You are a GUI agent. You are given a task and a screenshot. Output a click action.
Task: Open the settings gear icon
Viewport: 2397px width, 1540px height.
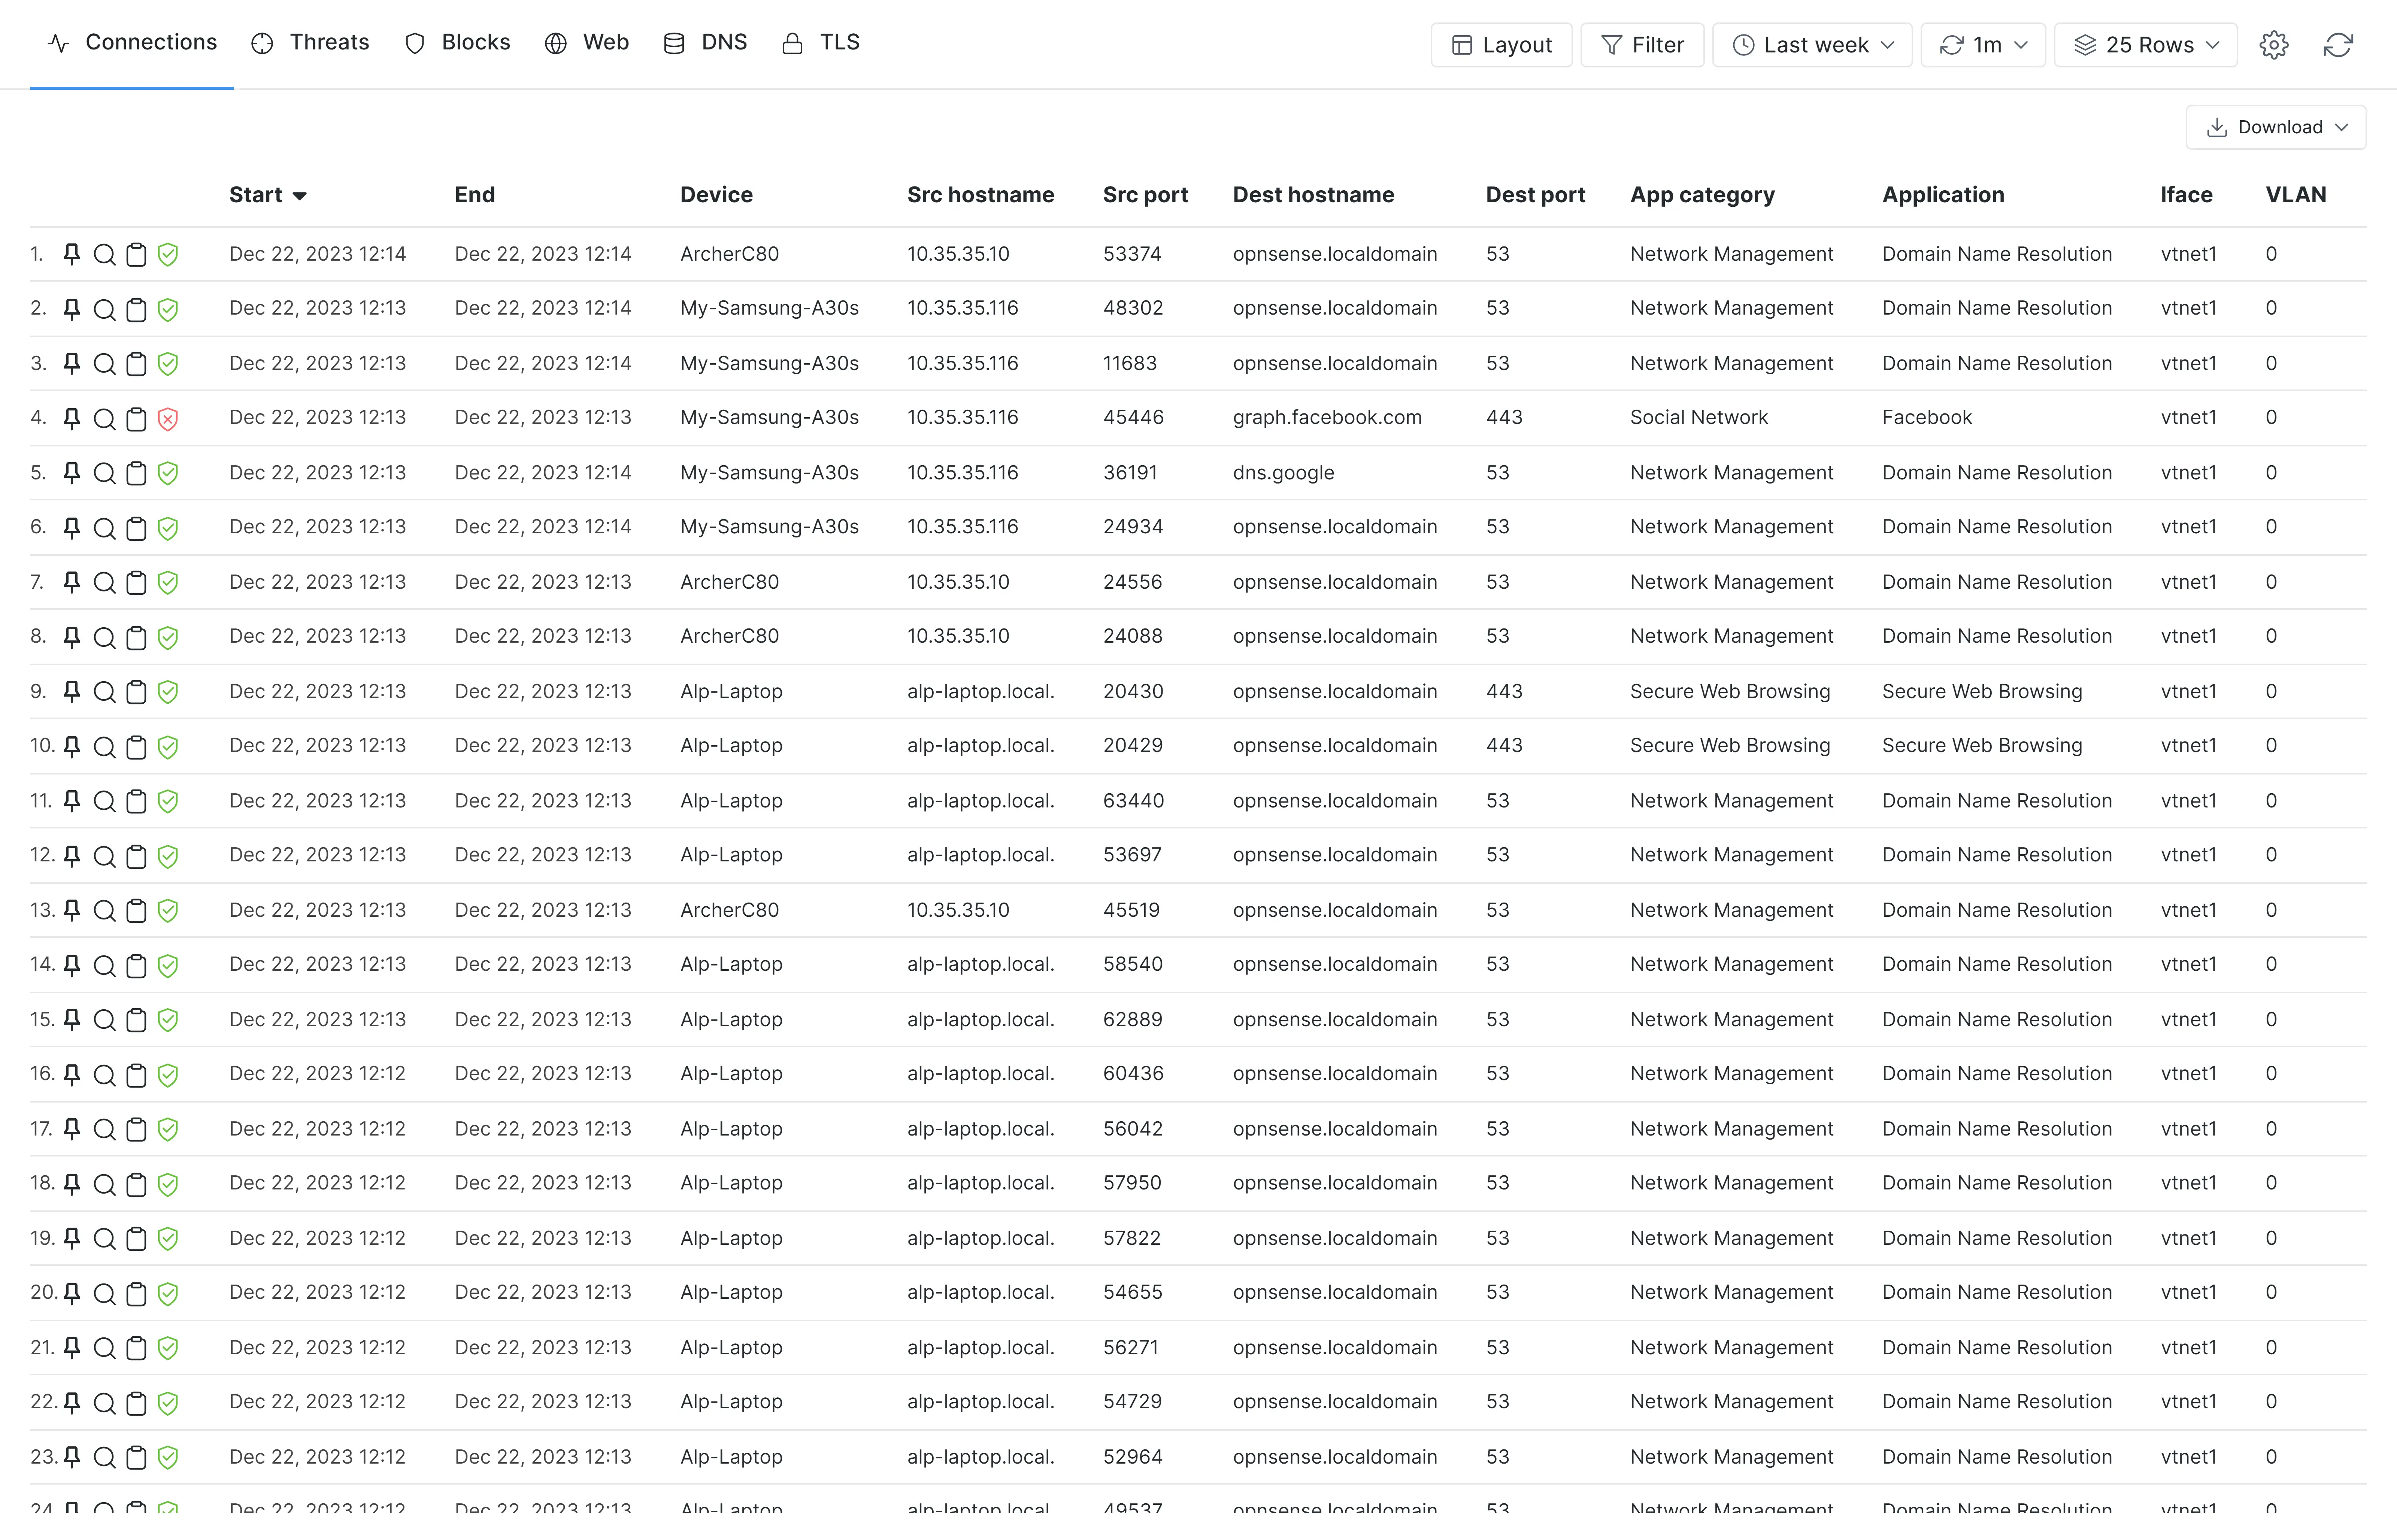(x=2274, y=45)
